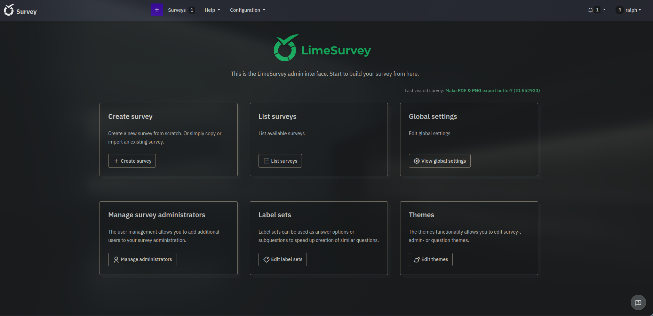Click the purple plus quick-create icon
Viewport: 653px width, 316px height.
(157, 10)
